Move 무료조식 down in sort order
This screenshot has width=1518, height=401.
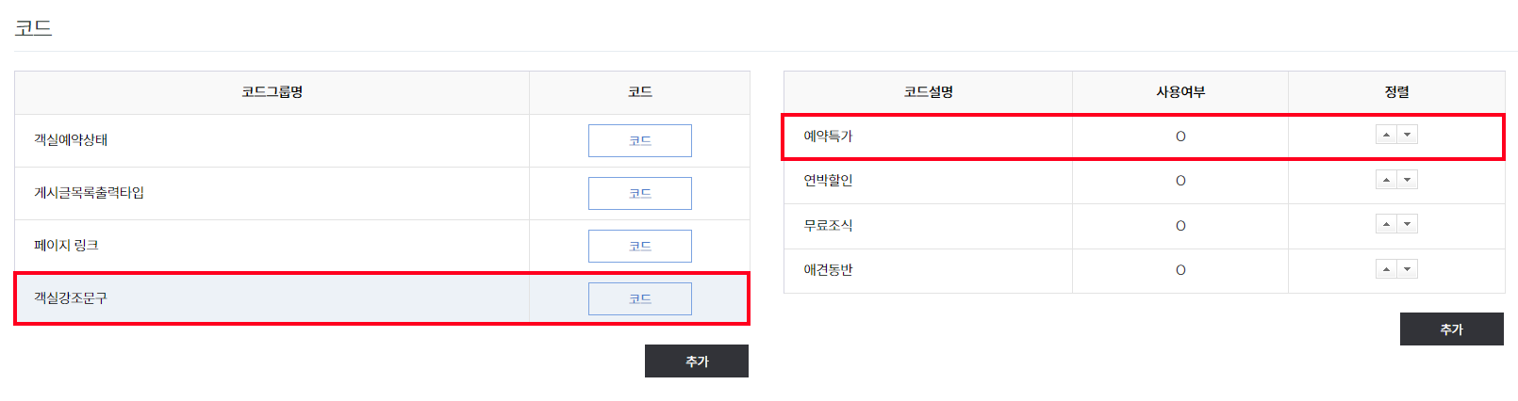[x=1408, y=224]
